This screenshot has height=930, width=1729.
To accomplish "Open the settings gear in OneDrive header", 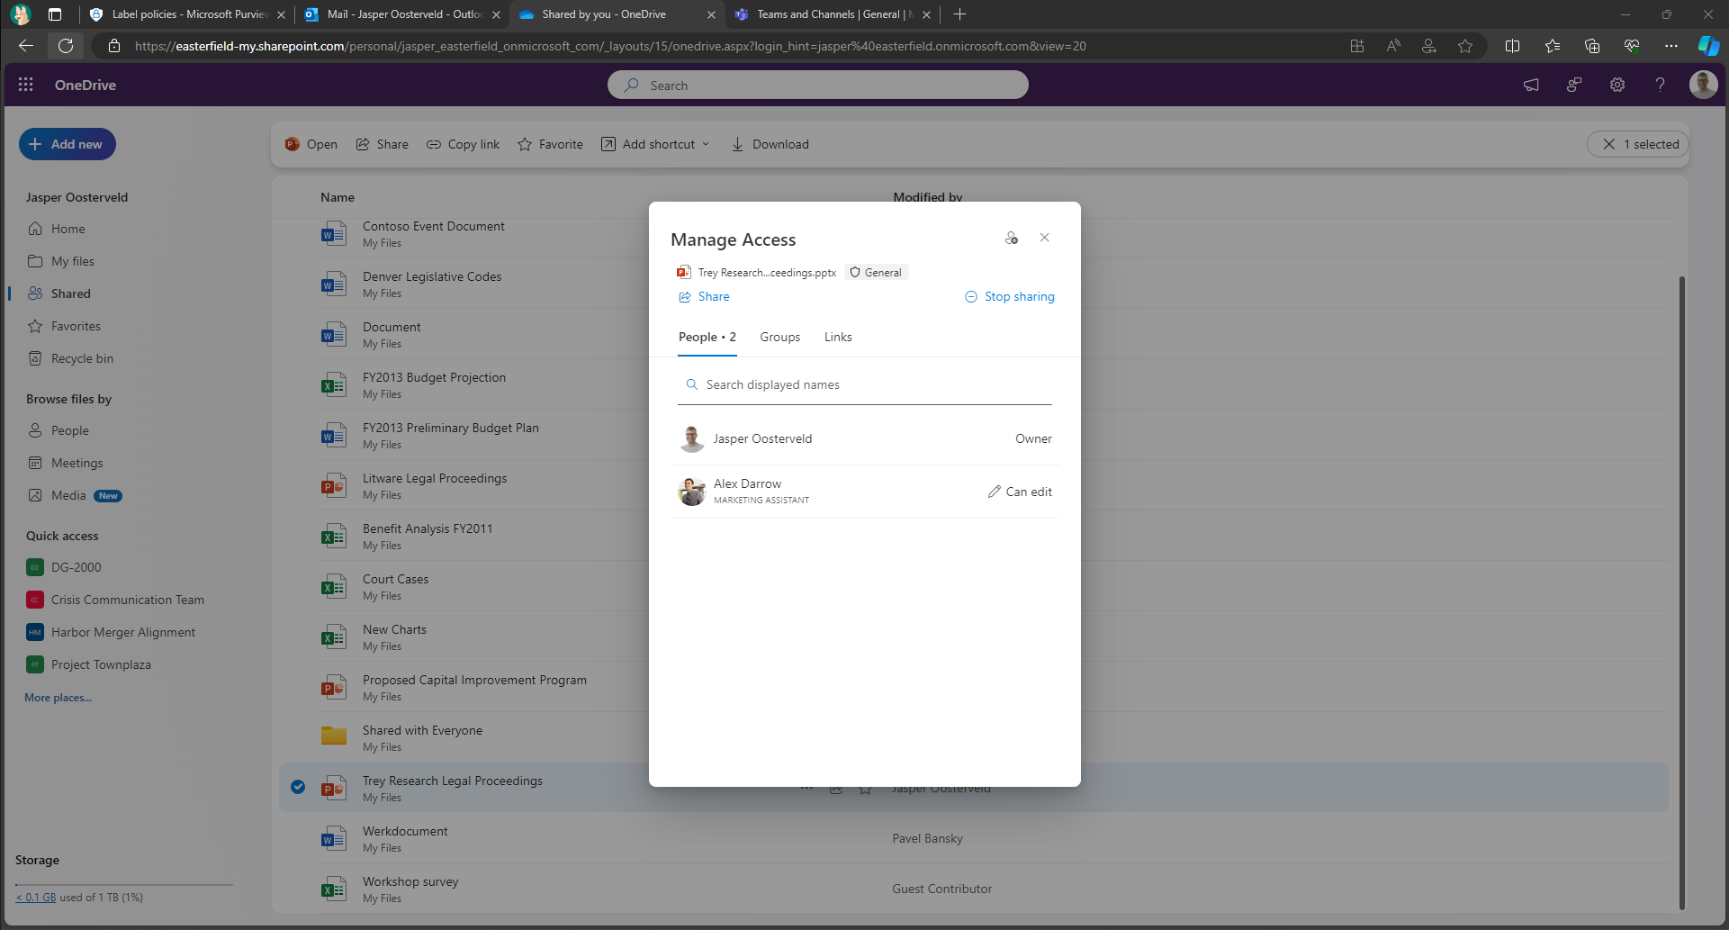I will pos(1617,85).
